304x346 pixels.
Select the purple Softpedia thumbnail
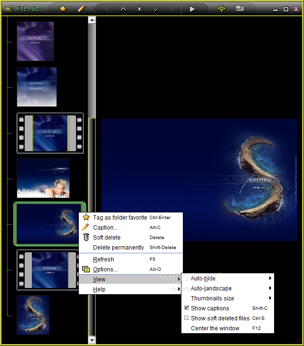(35, 41)
